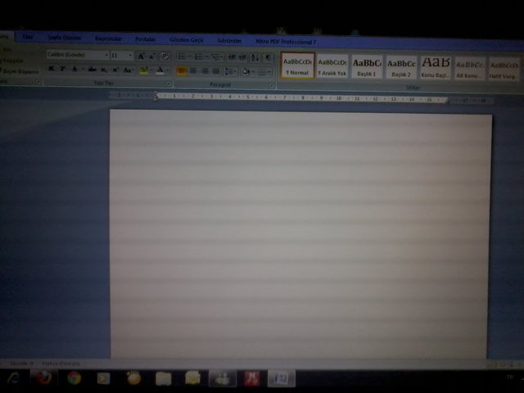Viewport: 524px width, 393px height.
Task: Align text left in paragraph group
Action: tap(182, 71)
